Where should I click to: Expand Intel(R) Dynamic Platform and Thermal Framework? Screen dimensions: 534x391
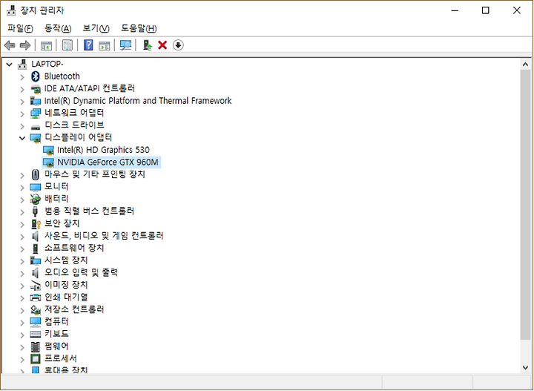[x=22, y=102]
